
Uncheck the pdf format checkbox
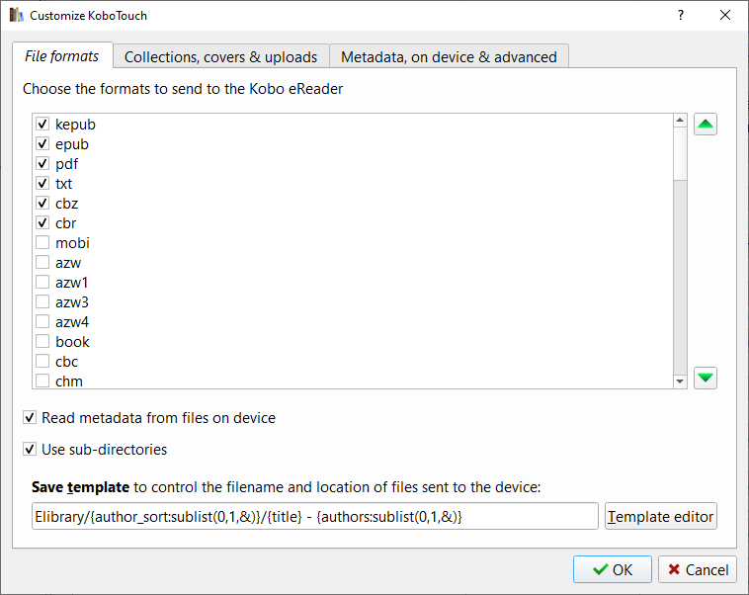point(42,164)
